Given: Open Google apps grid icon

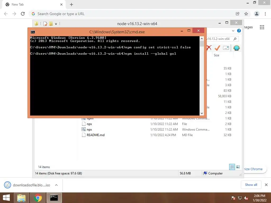Looking at the screenshot, I should pyautogui.click(x=262, y=27).
